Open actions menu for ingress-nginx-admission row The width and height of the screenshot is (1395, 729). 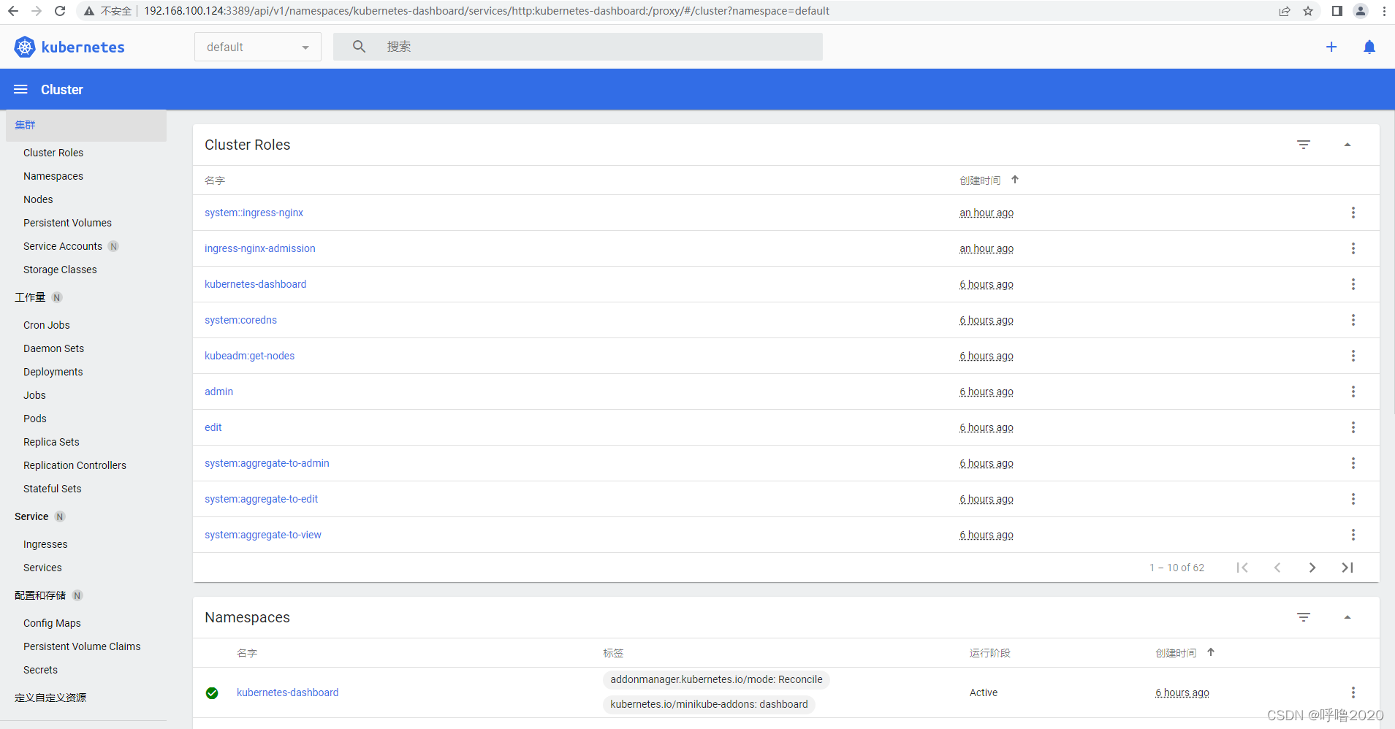[1353, 248]
